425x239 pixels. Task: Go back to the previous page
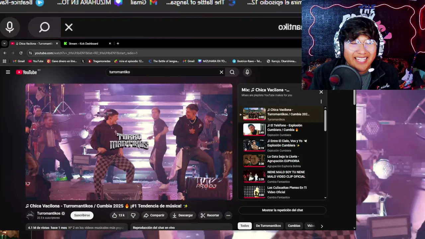(x=5, y=53)
